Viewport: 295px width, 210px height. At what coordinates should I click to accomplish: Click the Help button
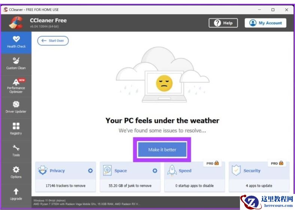tap(223, 23)
